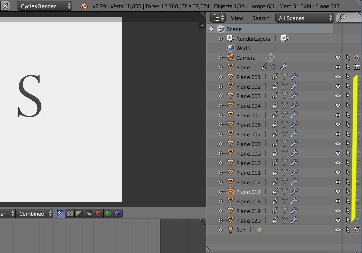Open the outliner View menu
The width and height of the screenshot is (362, 253).
(x=237, y=18)
